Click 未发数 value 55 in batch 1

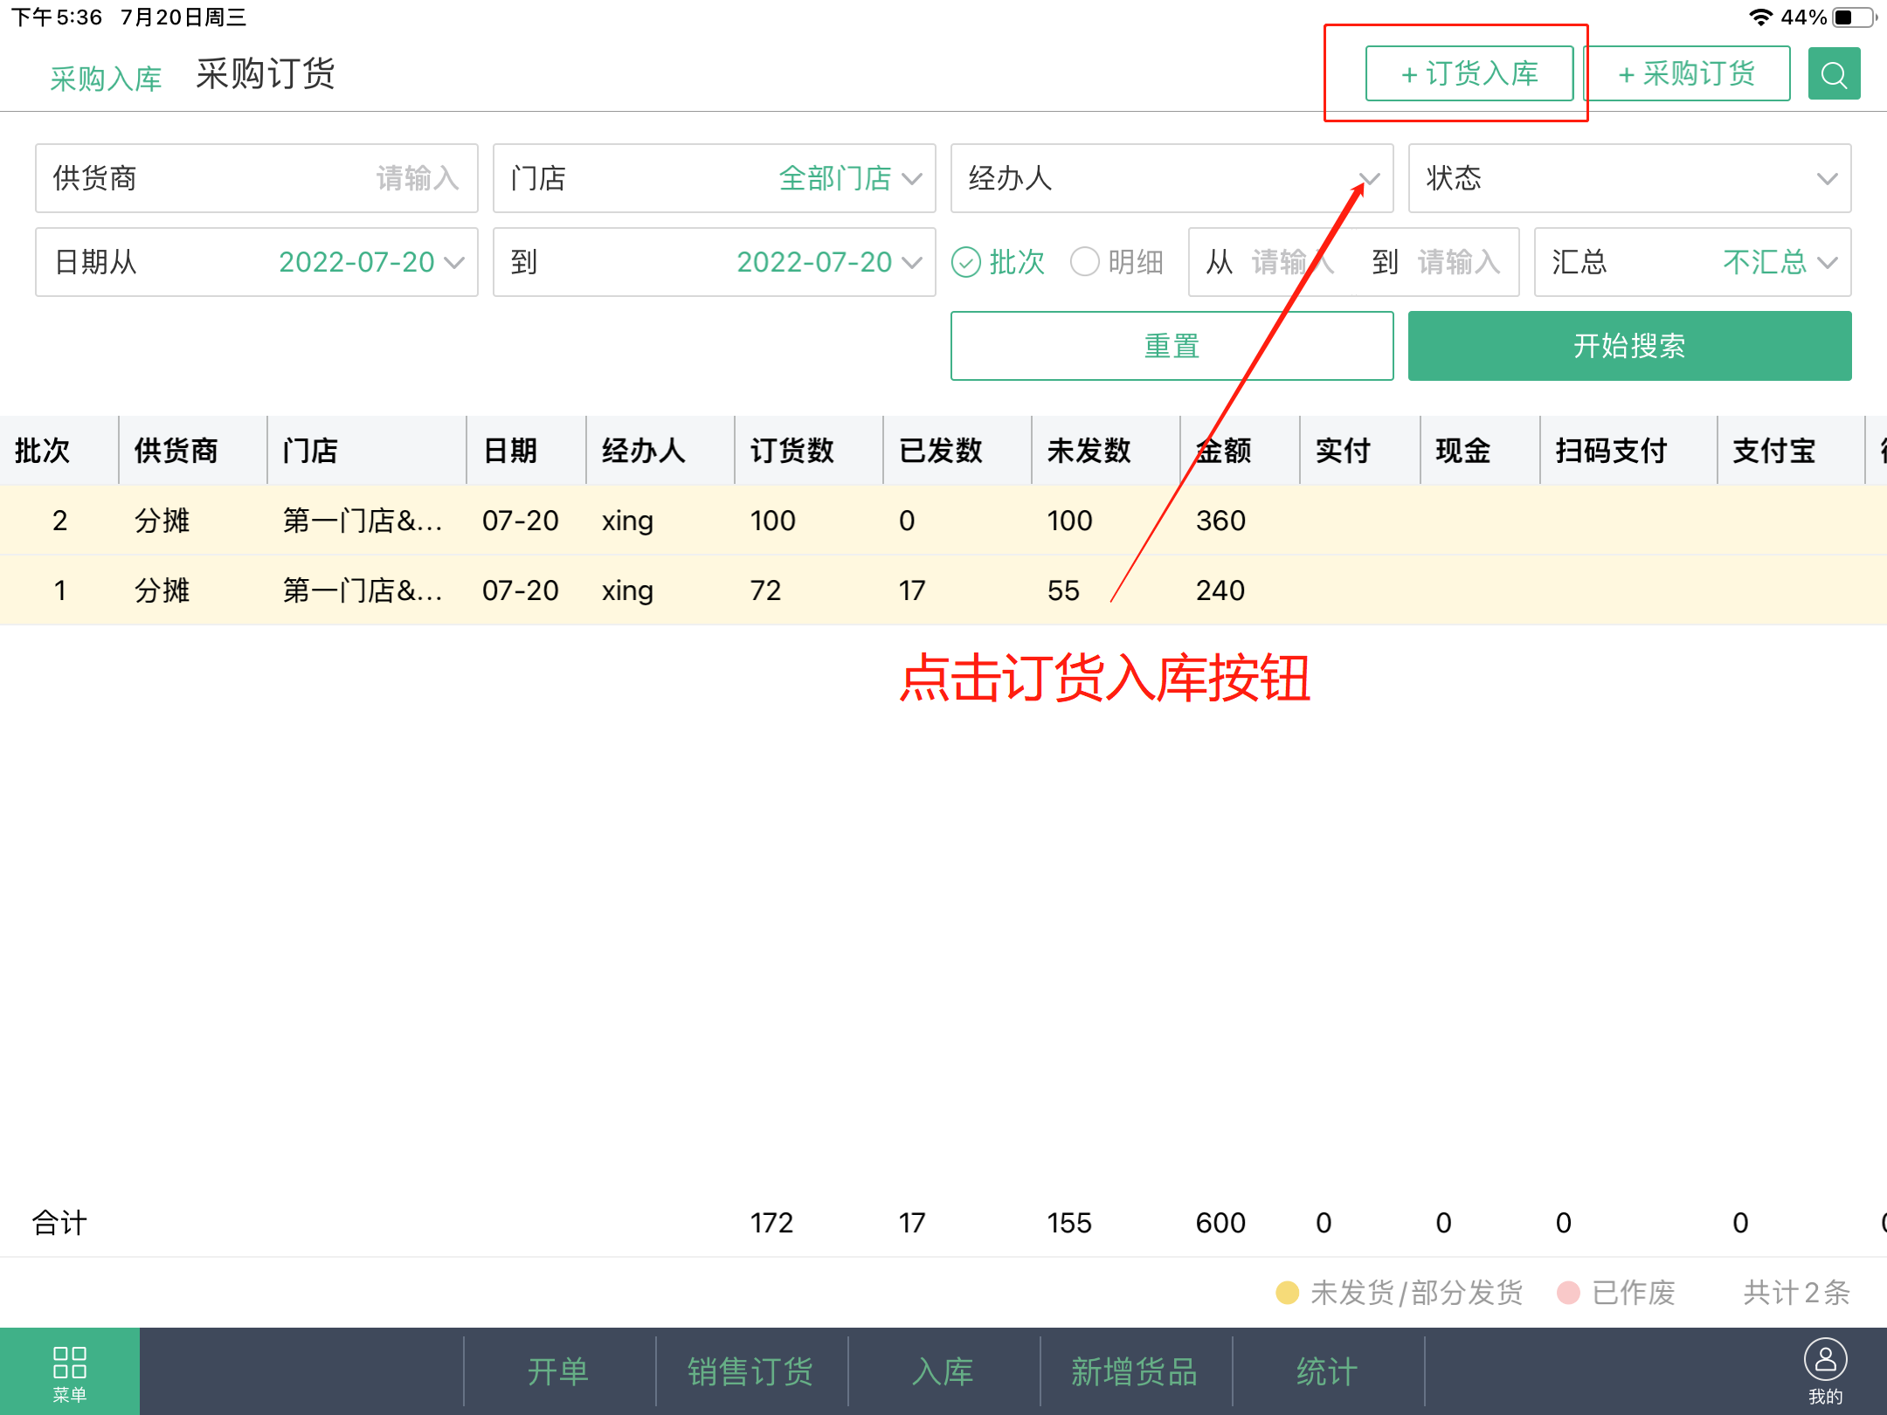(x=1063, y=590)
